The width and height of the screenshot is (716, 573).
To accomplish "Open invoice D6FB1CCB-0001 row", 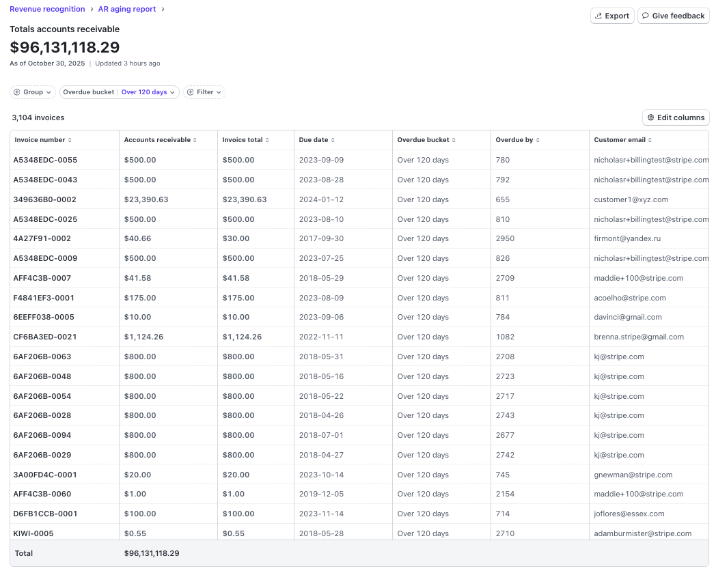I will coord(45,514).
